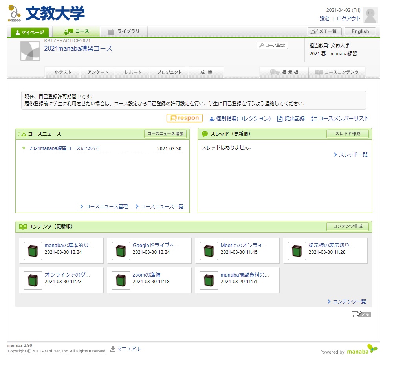Open the コースニュース一覧 link

pos(162,207)
